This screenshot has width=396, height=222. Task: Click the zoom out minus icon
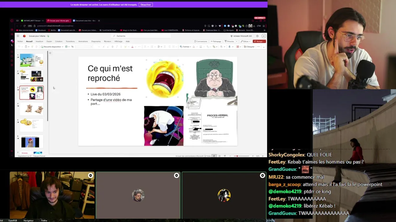tap(231, 156)
